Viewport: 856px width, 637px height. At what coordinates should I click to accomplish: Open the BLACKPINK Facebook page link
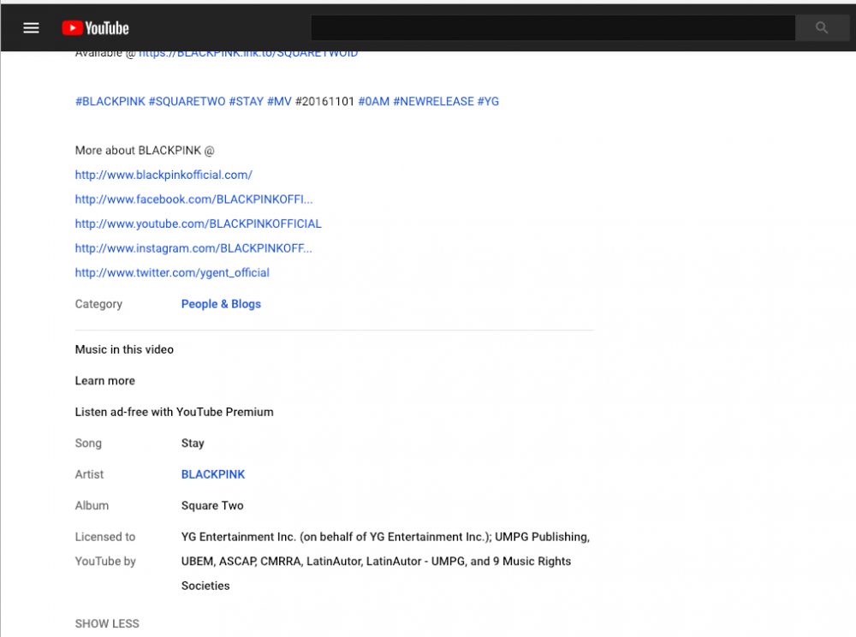193,199
